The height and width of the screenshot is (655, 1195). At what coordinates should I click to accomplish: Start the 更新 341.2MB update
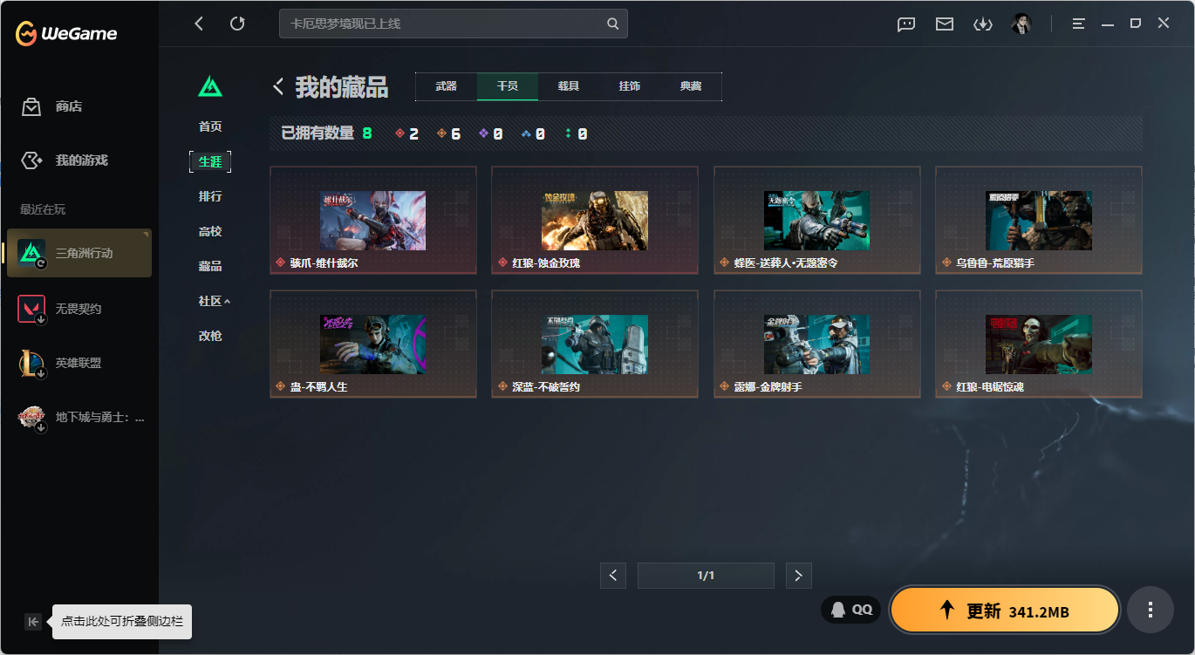coord(1005,610)
